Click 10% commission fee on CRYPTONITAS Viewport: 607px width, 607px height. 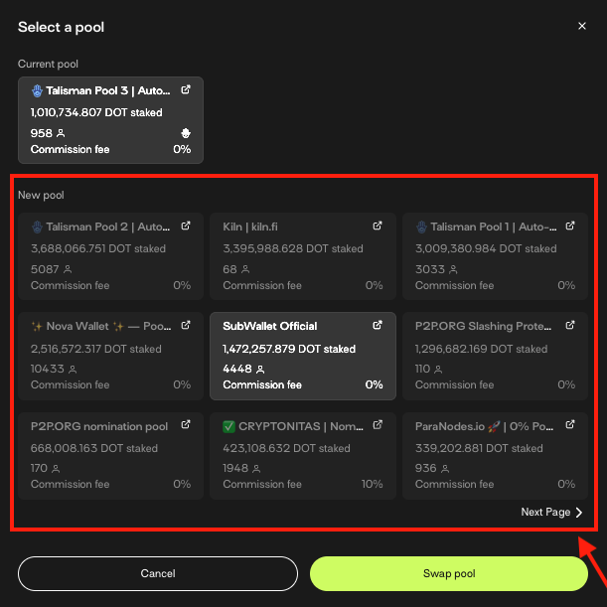point(372,484)
